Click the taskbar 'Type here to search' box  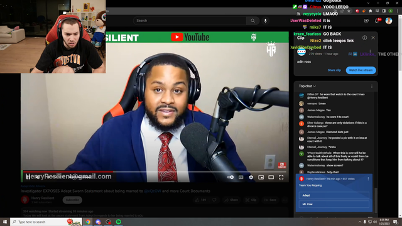tap(46, 222)
